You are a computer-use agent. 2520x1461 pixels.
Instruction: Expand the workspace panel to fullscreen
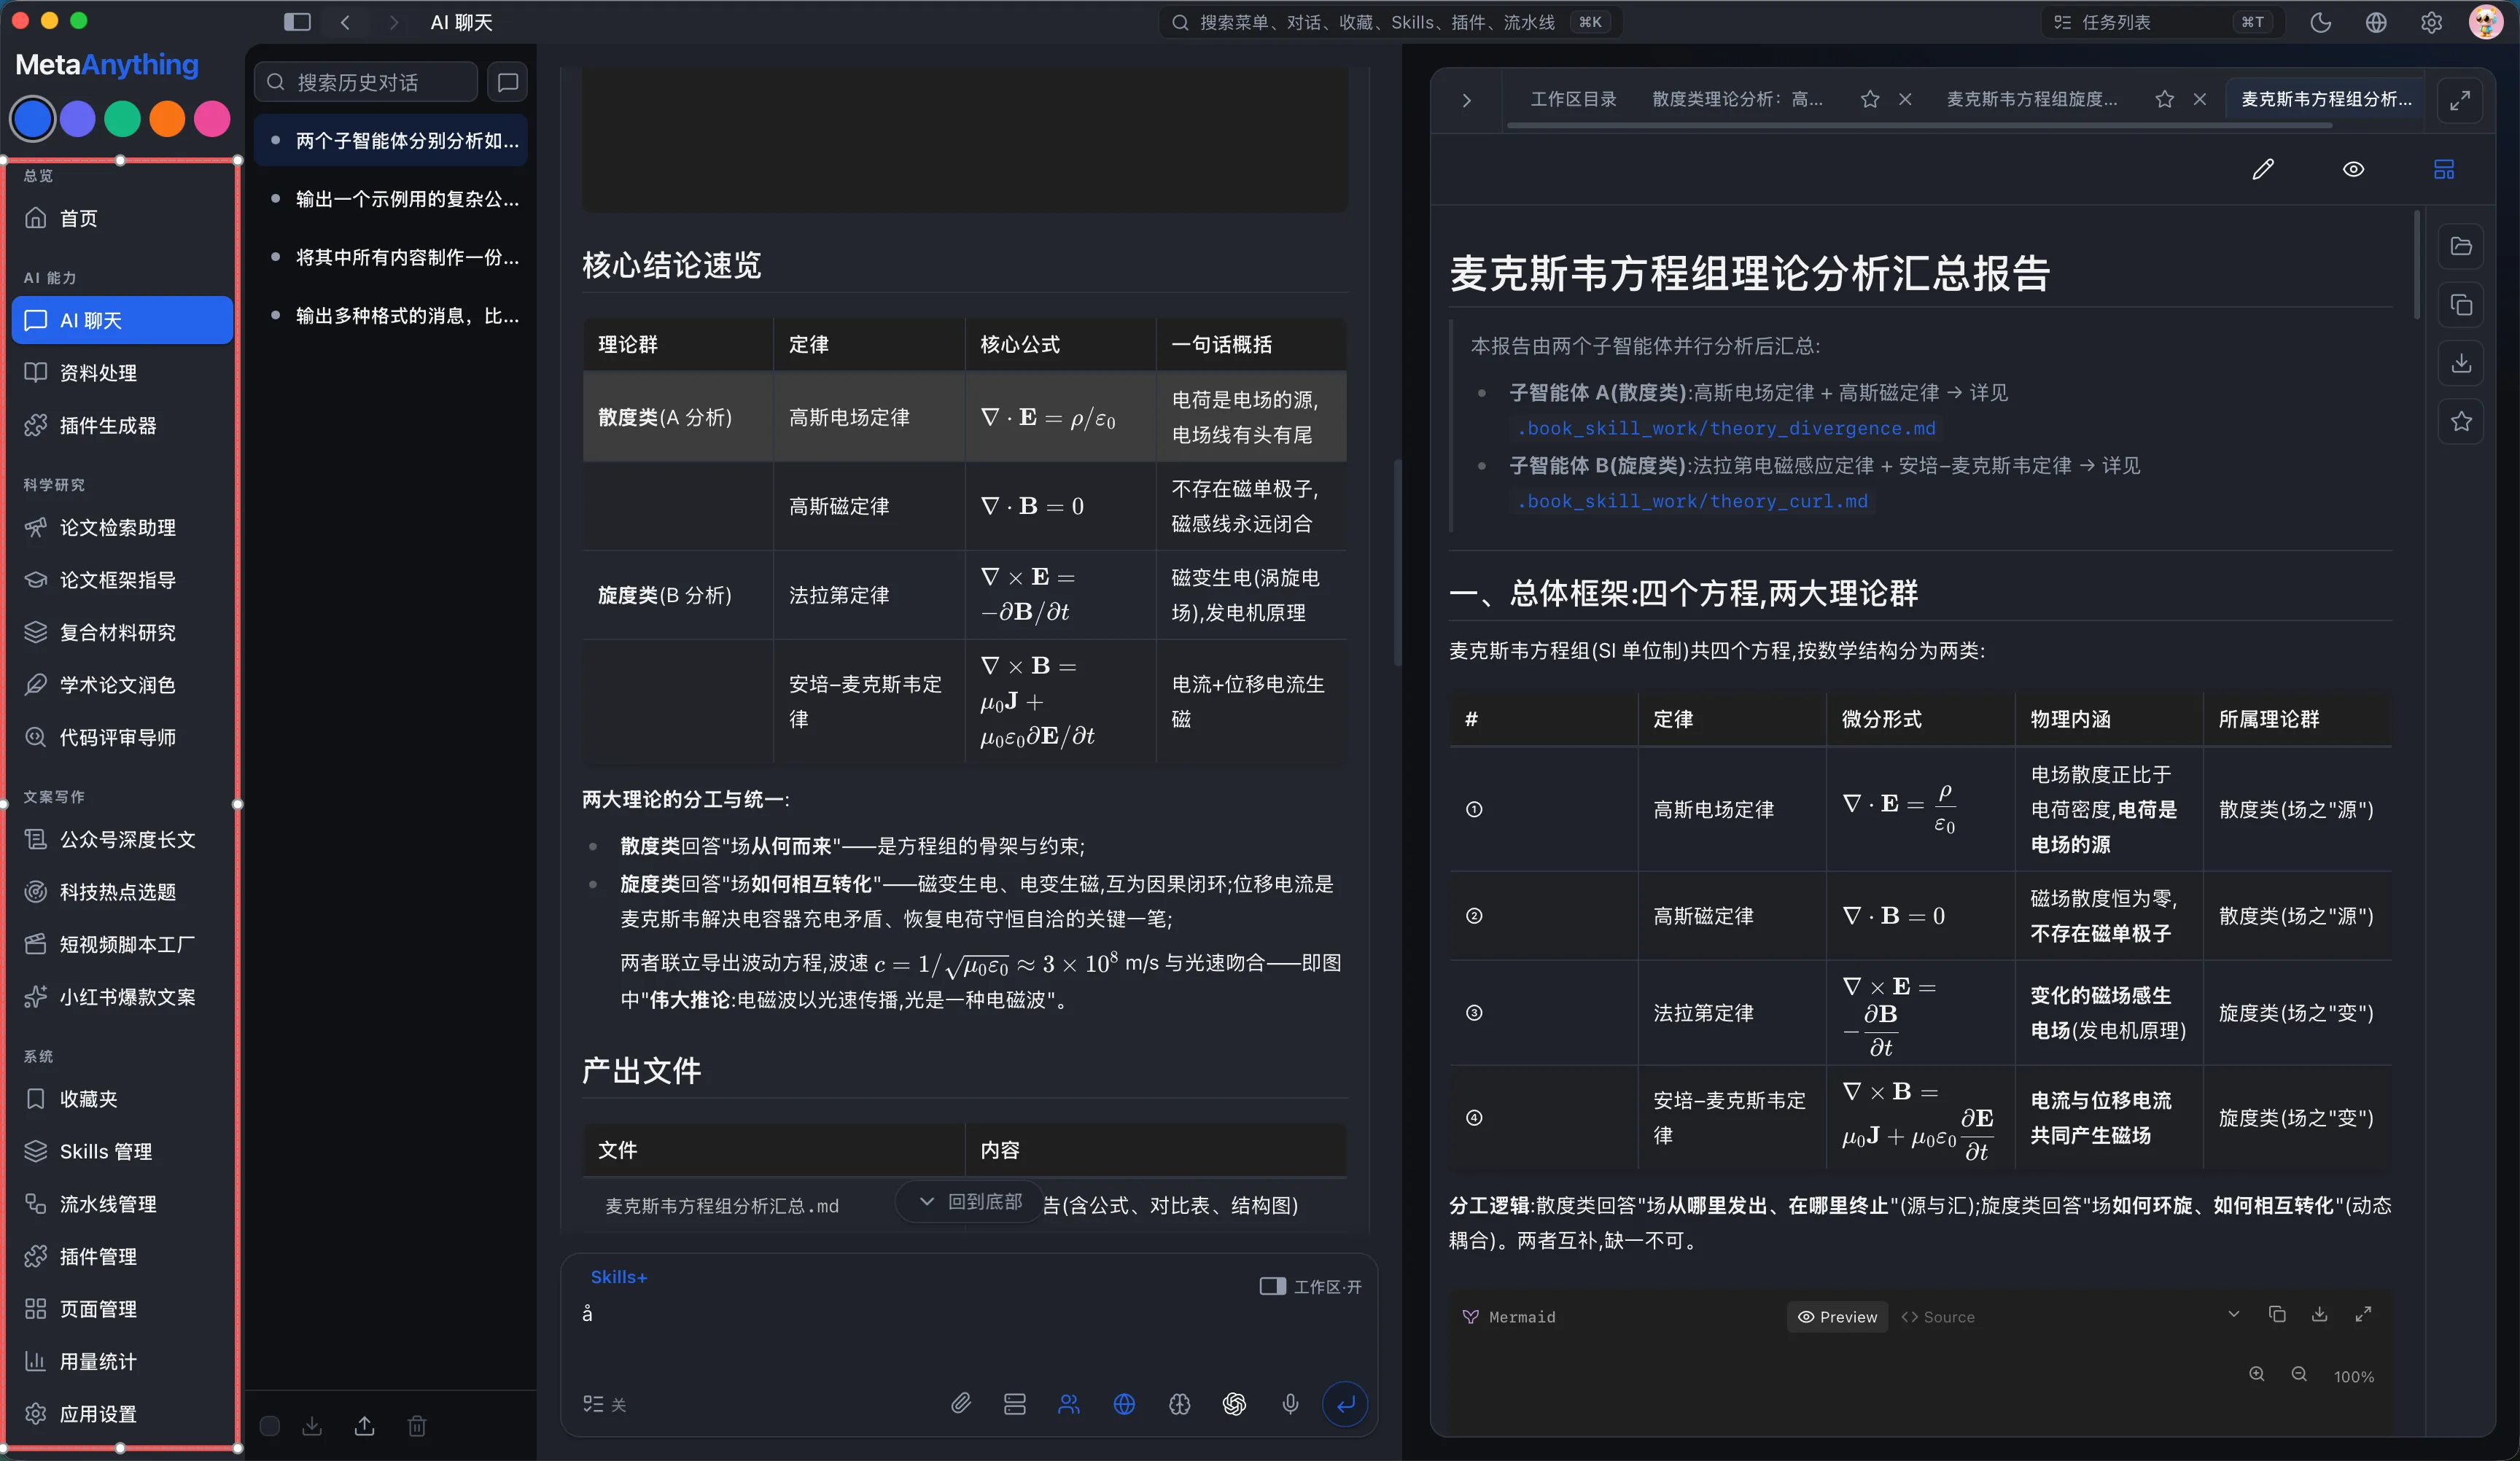point(2459,100)
